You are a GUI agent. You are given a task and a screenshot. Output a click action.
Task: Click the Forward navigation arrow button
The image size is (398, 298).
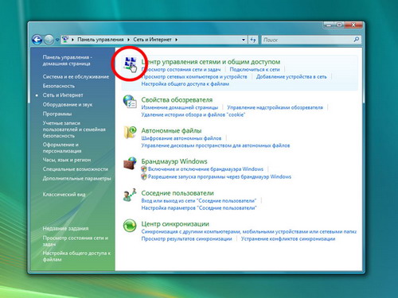click(49, 40)
